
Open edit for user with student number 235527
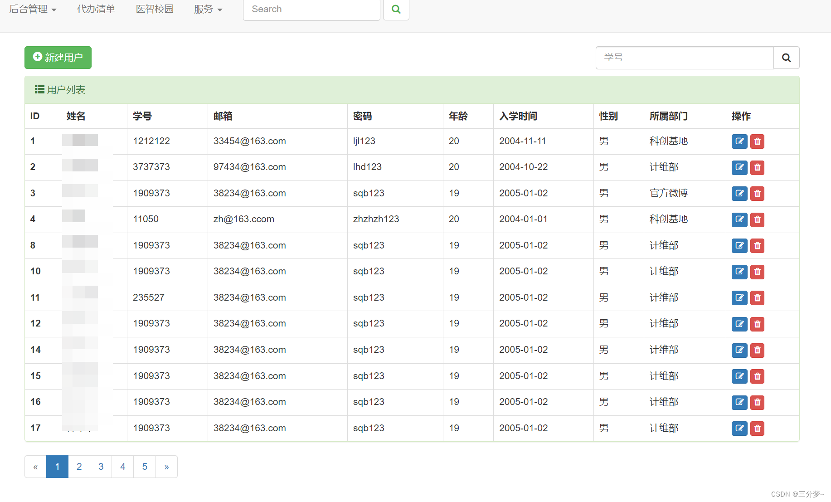(x=739, y=298)
